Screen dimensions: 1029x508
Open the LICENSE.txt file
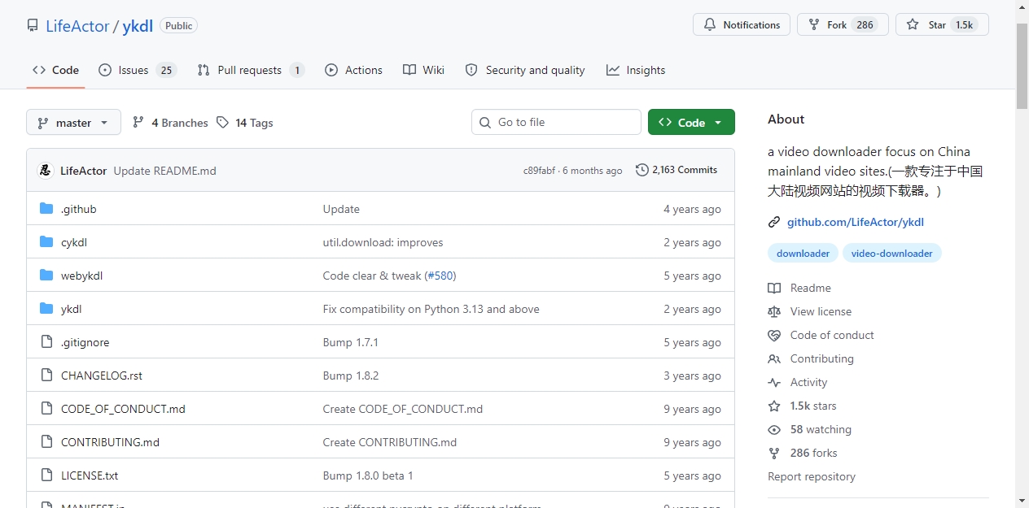pos(90,475)
